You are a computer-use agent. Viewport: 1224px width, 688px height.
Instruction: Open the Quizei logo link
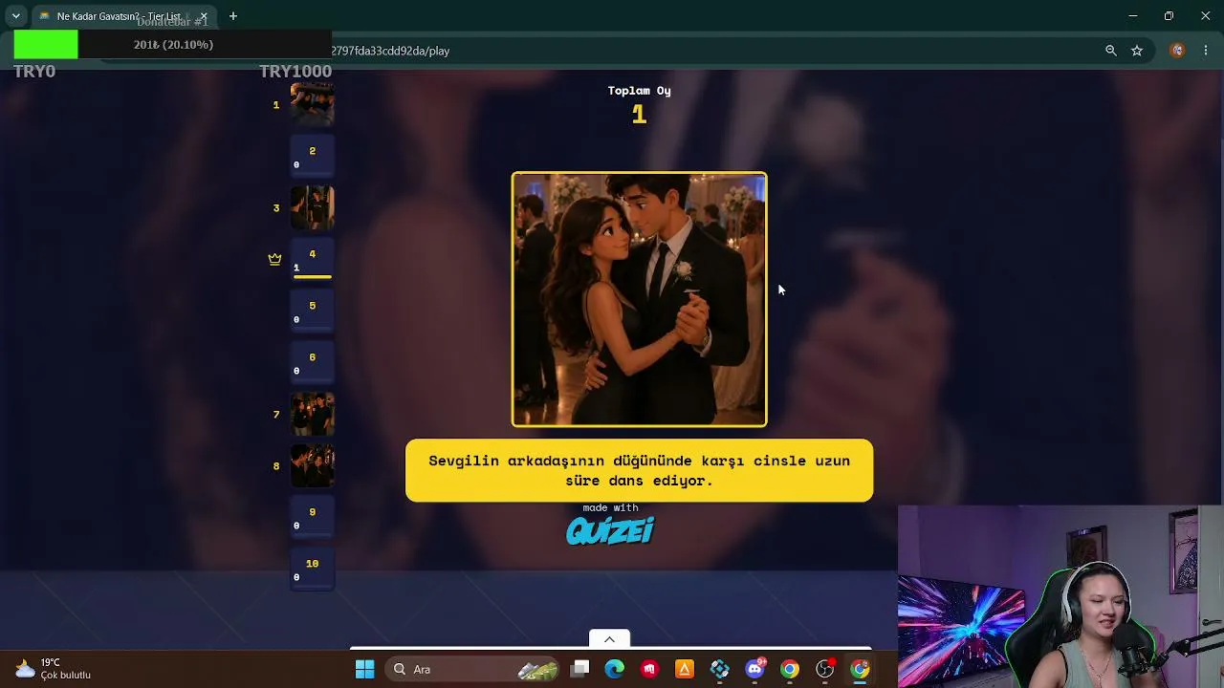(610, 530)
